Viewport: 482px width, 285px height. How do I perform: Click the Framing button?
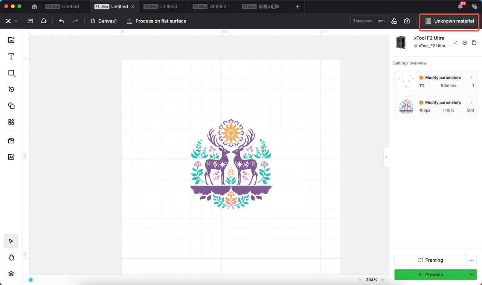(x=430, y=260)
